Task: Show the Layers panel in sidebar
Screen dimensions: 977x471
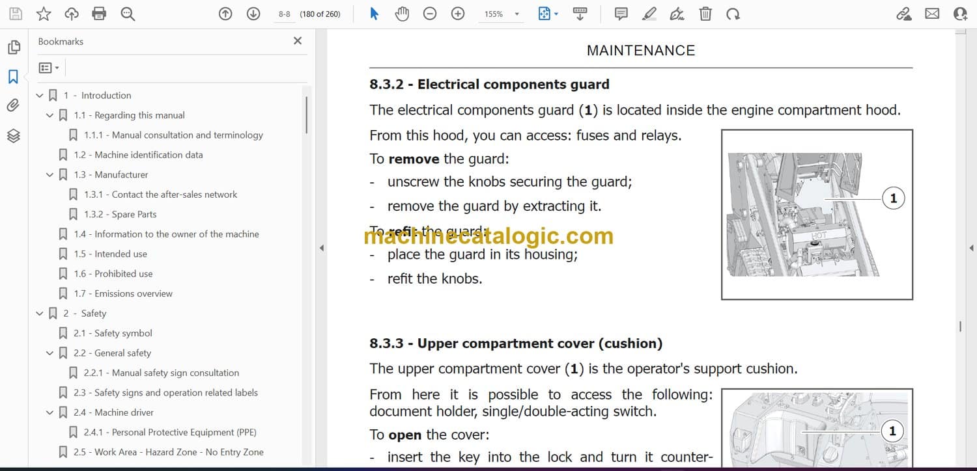Action: coord(13,135)
